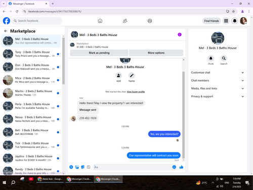The image size is (253, 190).
Task: Open the Friends icon in top navigation
Action: (x=125, y=21)
